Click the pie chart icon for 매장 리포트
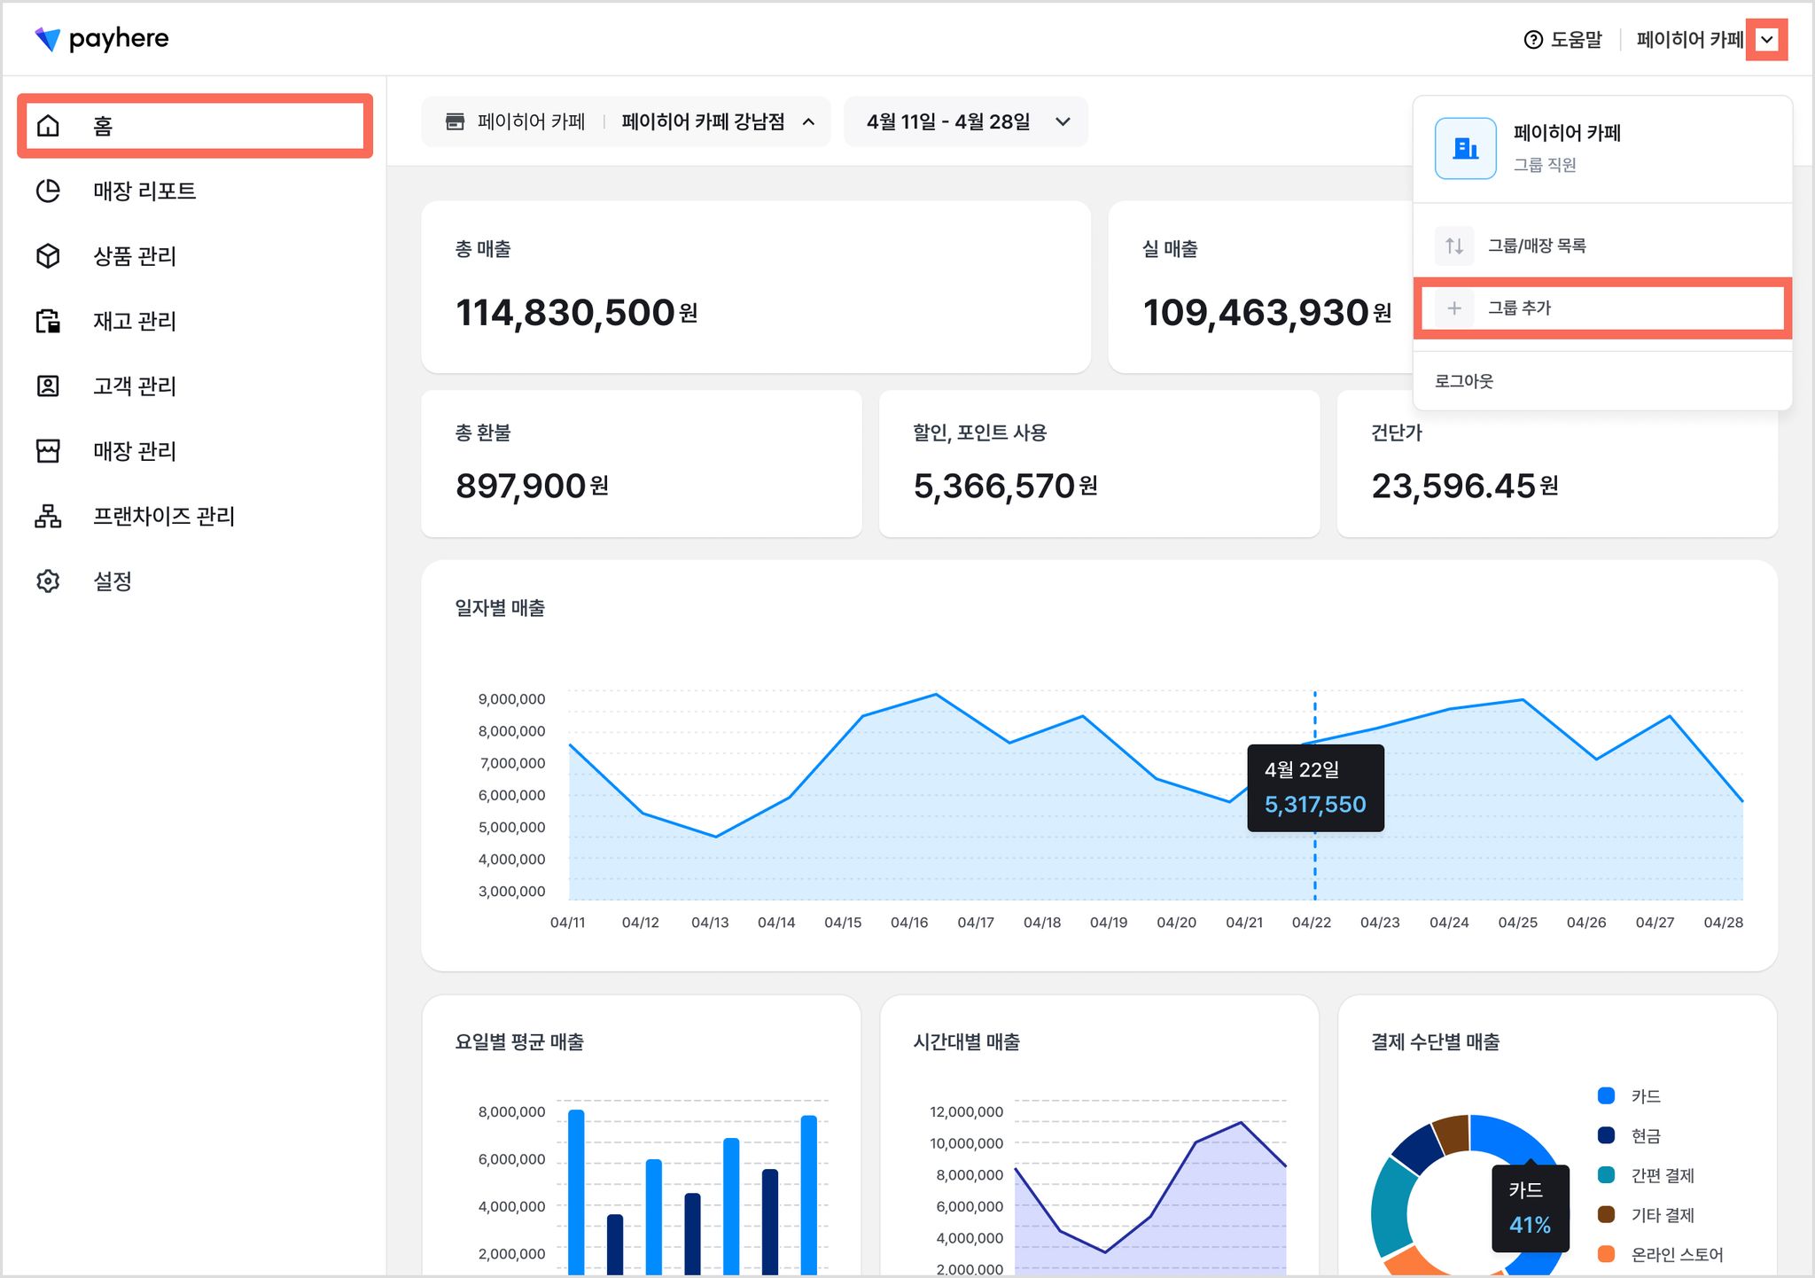This screenshot has height=1278, width=1815. 48,191
